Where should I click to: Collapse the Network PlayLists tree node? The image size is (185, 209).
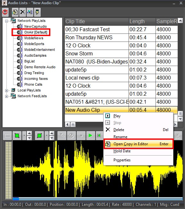coord(6,21)
